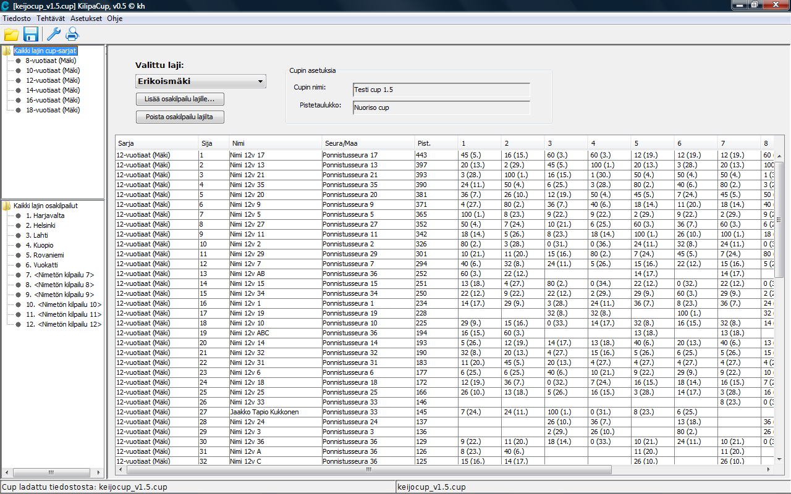Image resolution: width=791 pixels, height=494 pixels.
Task: Sort by the Pist. column header
Action: tap(436, 143)
